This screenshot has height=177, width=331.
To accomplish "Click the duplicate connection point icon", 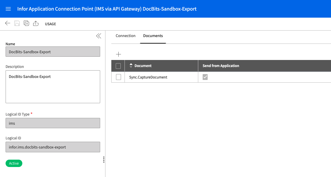I will (x=26, y=24).
